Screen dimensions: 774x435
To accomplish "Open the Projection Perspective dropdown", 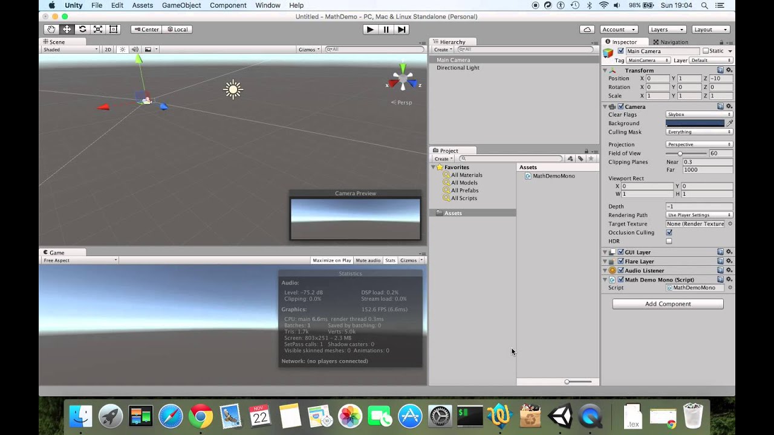I will click(699, 144).
